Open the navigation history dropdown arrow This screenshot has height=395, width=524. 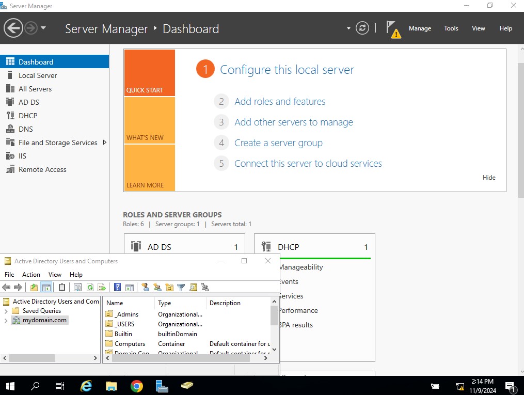click(43, 28)
